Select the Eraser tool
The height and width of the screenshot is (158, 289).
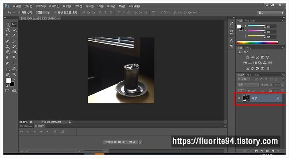(x=7, y=52)
